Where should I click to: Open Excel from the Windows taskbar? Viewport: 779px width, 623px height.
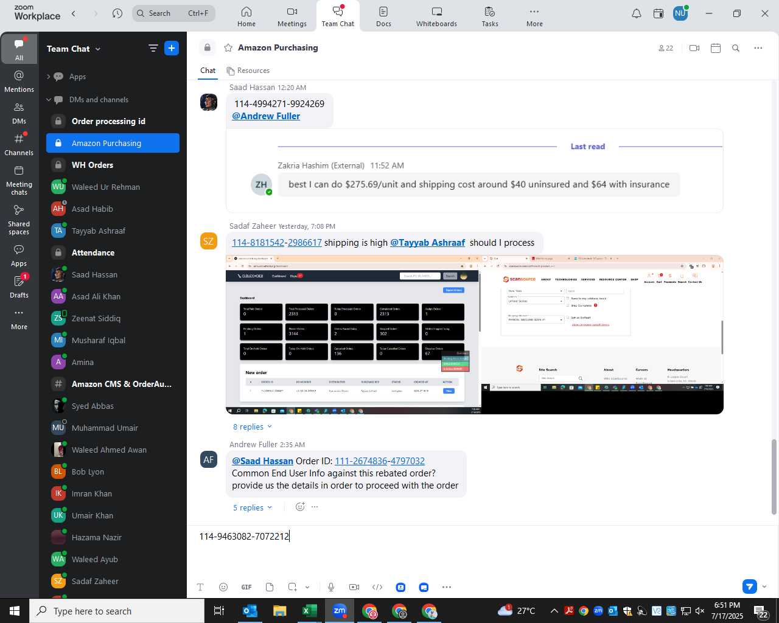pyautogui.click(x=309, y=611)
